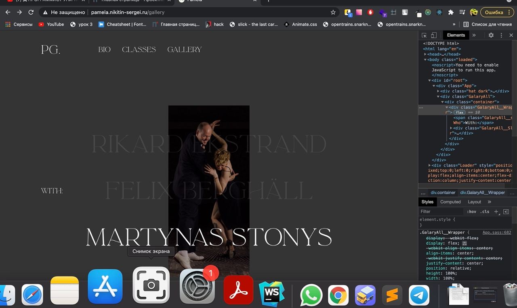Switch to the Styles tab

click(427, 202)
